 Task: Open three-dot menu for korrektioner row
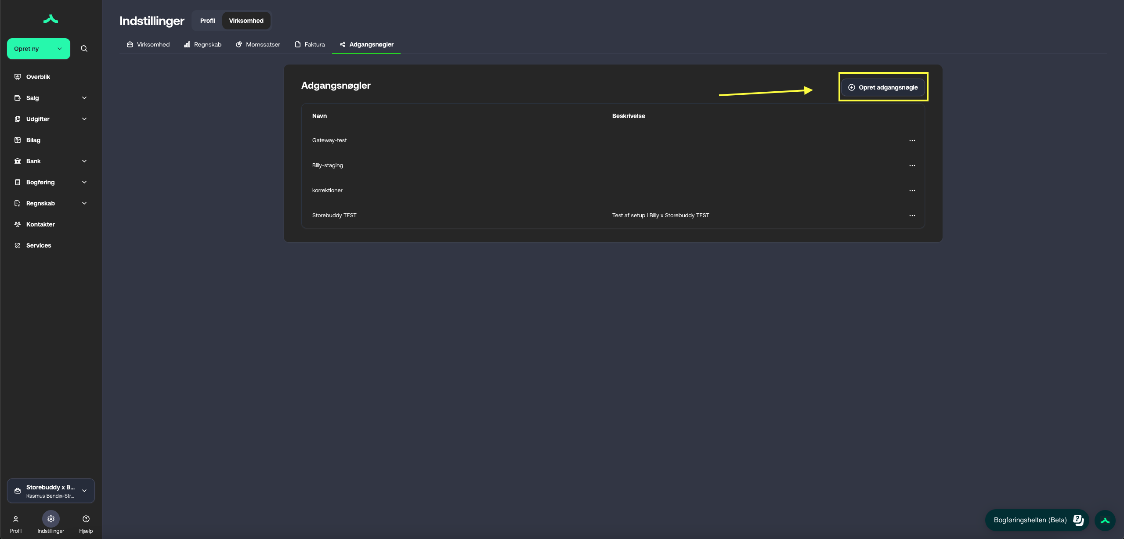pos(912,190)
